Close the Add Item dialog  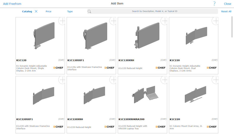227,4
